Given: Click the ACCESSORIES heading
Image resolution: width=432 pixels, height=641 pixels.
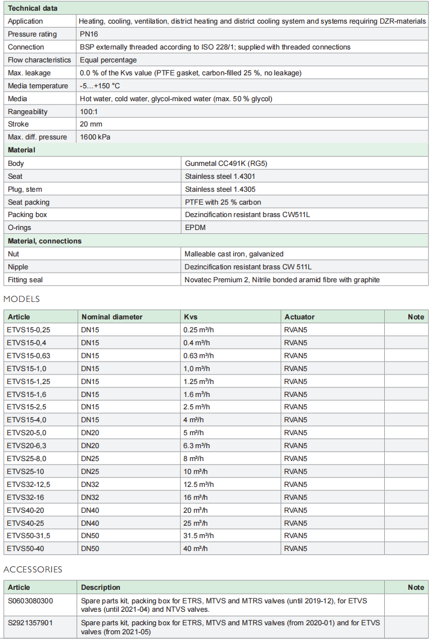Looking at the screenshot, I should [33, 570].
